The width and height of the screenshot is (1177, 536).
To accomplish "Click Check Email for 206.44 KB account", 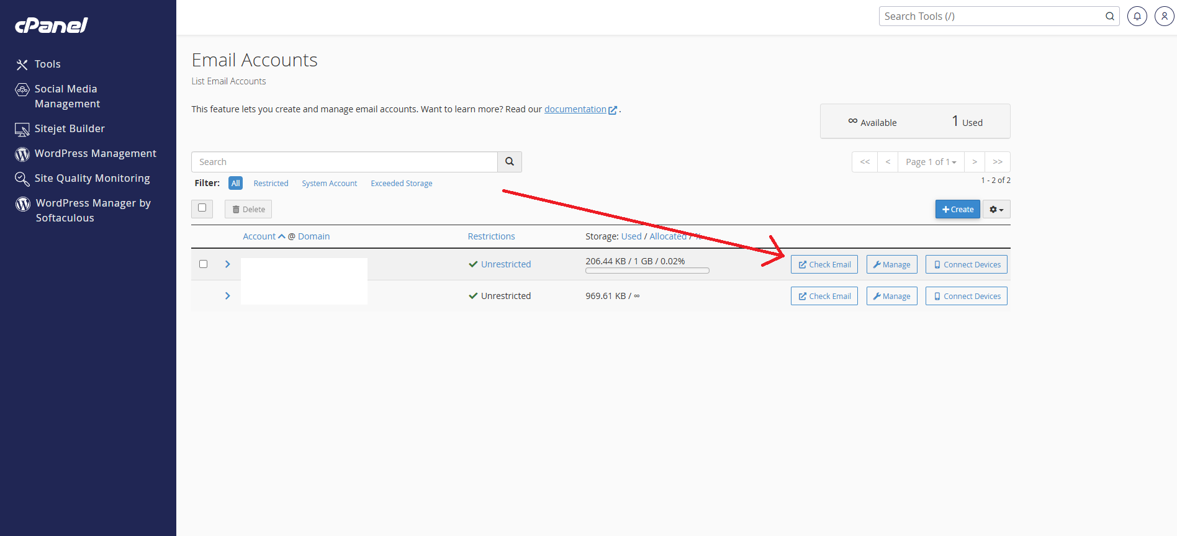I will coord(824,264).
